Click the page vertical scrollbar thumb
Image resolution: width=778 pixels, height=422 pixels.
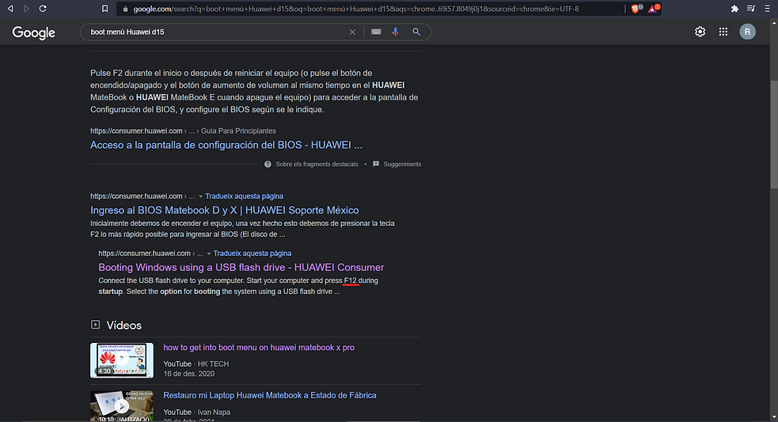pos(773,134)
